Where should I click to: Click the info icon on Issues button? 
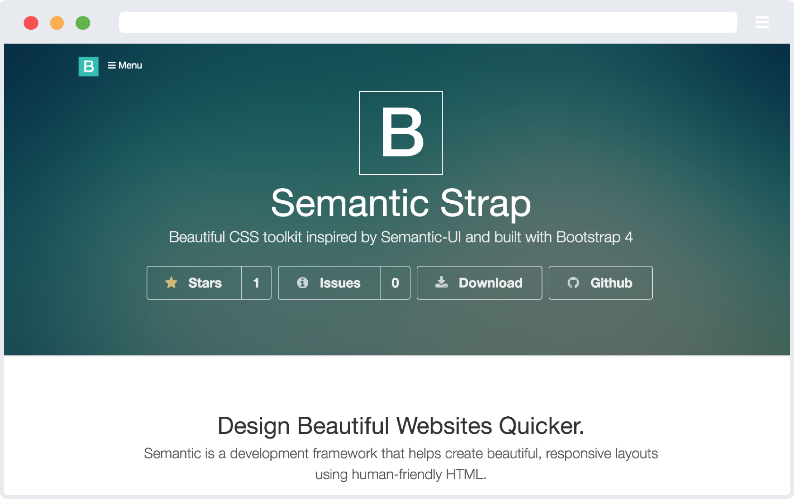coord(303,283)
